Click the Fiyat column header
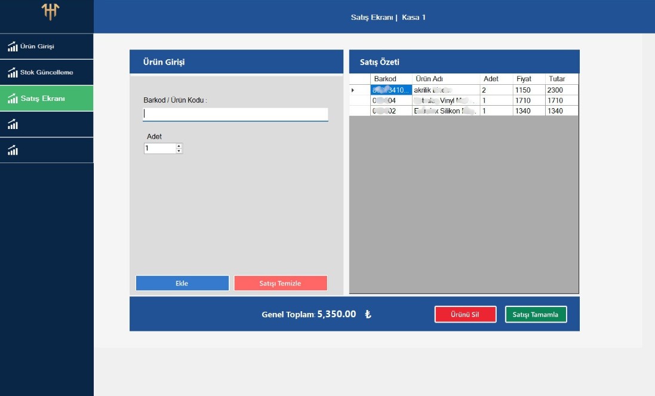Image resolution: width=655 pixels, height=396 pixels. point(528,79)
